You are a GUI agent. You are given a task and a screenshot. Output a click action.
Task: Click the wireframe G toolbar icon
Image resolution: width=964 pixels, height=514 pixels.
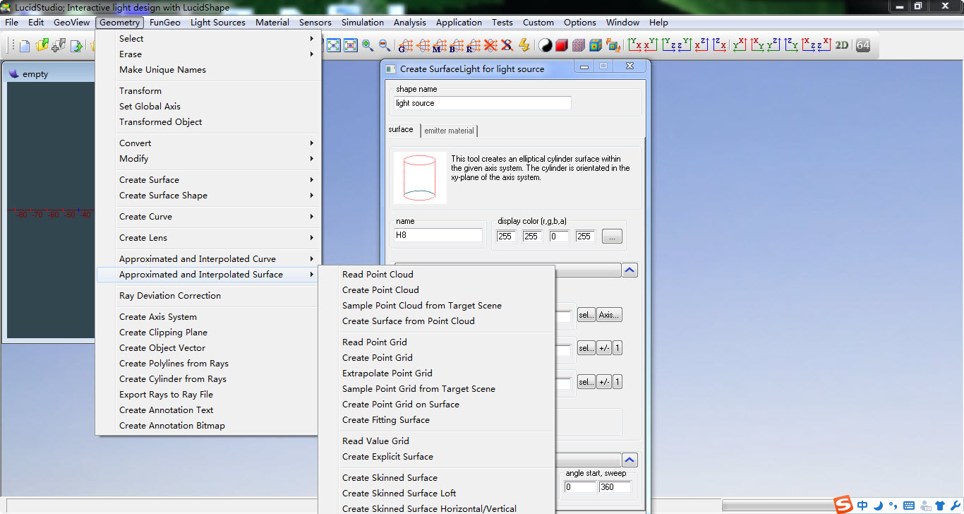click(406, 45)
